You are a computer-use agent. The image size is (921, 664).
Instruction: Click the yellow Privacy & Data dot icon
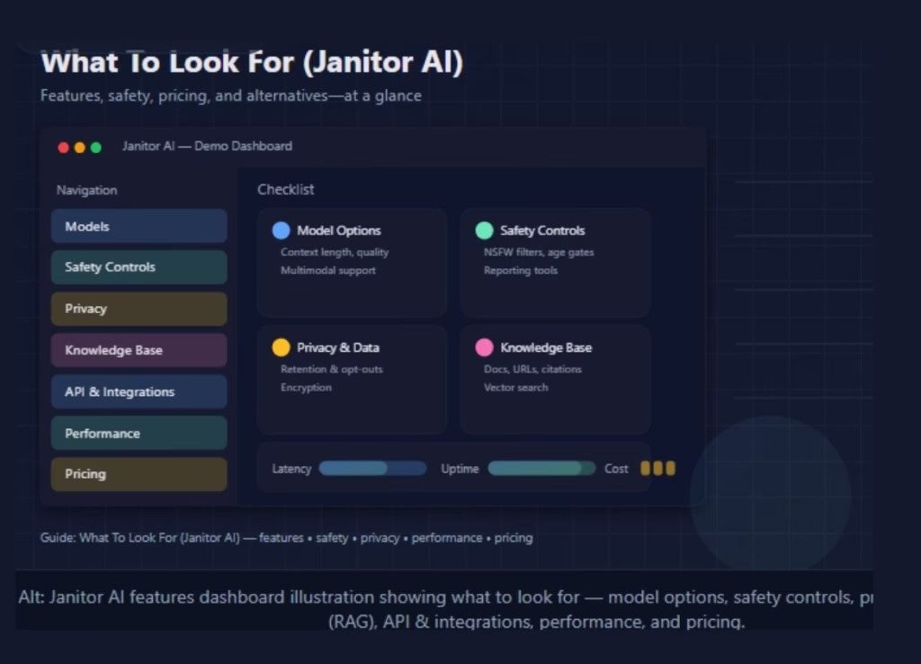tap(282, 347)
